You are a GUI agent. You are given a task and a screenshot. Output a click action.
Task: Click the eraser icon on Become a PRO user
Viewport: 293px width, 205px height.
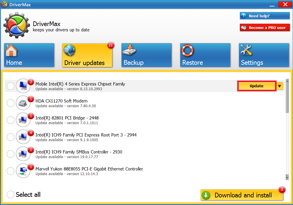point(244,28)
